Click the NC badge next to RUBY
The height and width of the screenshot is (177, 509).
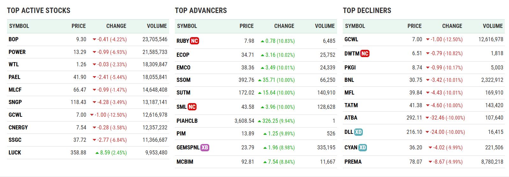(x=194, y=41)
